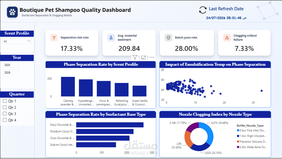
Task: Click the 1.5cc High-Viscosity legend swatch
Action: coord(238,136)
